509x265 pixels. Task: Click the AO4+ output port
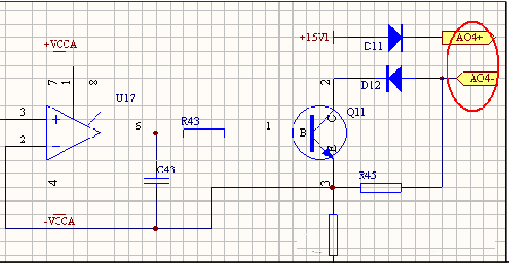pos(469,38)
